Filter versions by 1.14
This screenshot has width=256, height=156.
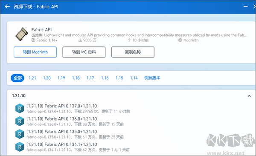tap(134, 78)
